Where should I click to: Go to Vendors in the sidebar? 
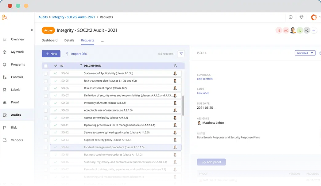point(17,140)
